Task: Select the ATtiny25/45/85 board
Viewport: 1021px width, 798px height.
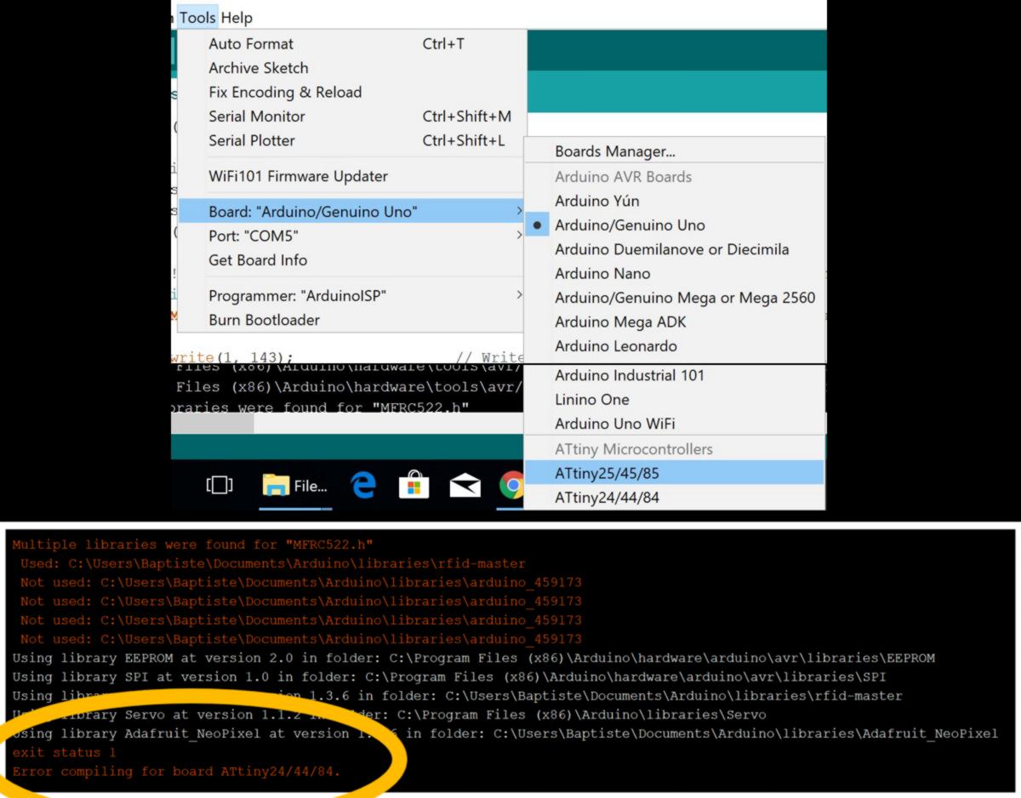Action: (675, 472)
